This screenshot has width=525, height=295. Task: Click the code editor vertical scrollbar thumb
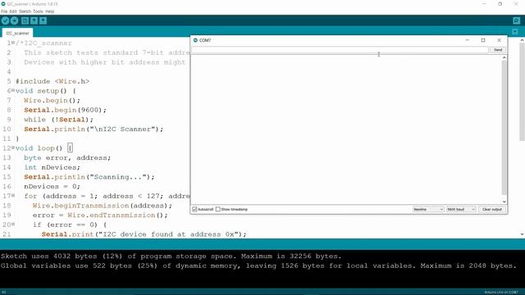click(x=522, y=92)
